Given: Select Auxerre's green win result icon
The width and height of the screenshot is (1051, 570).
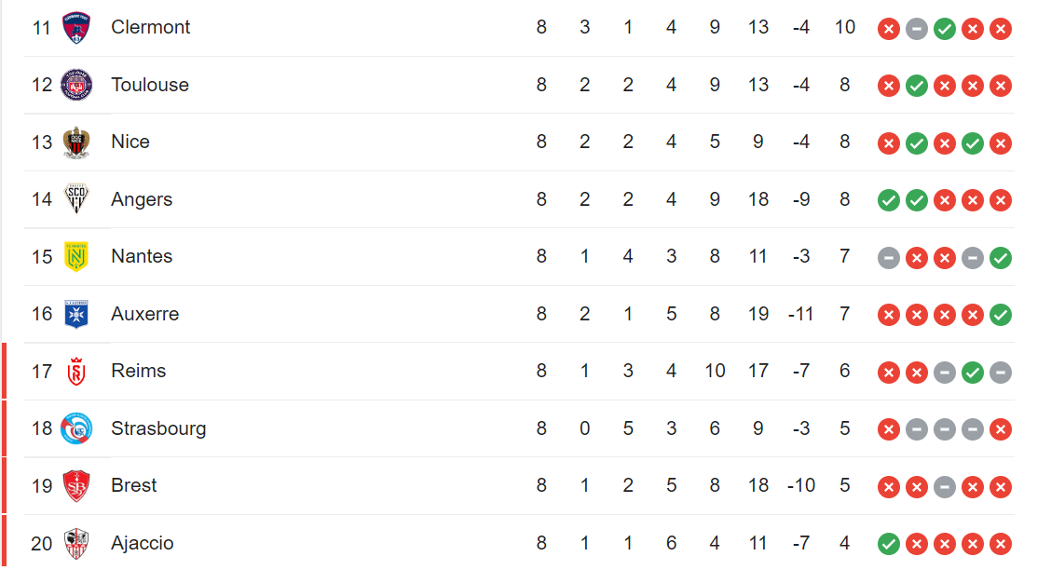Looking at the screenshot, I should [1001, 315].
